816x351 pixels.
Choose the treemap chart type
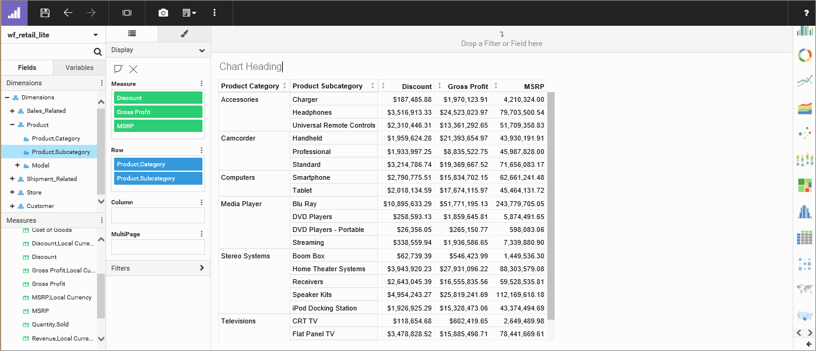pyautogui.click(x=804, y=185)
